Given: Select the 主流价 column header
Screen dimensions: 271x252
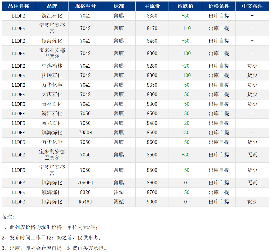Looking at the screenshot, I should pos(152,6).
